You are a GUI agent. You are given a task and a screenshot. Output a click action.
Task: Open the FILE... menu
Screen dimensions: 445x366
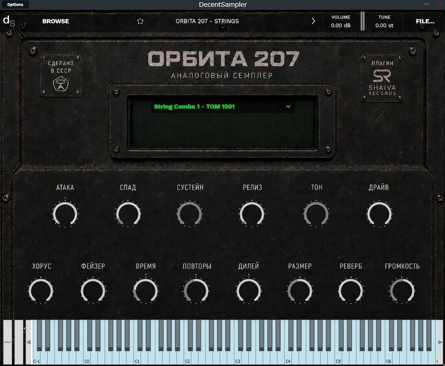(425, 21)
